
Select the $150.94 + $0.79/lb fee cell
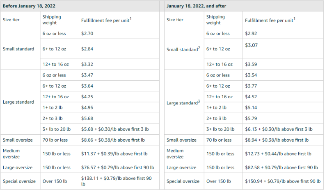pyautogui.click(x=283, y=181)
